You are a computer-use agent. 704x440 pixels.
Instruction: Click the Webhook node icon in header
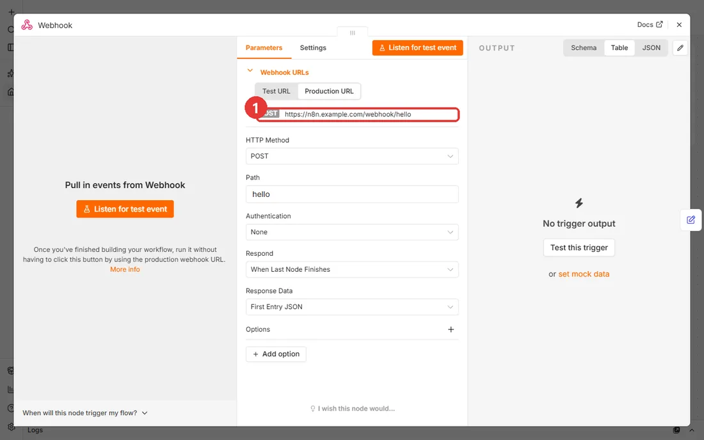tap(27, 25)
